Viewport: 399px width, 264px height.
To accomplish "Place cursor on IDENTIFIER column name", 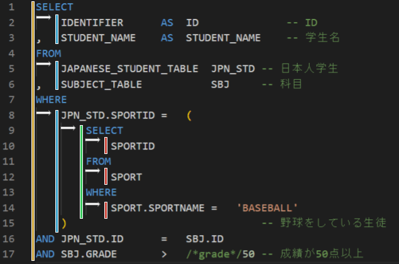I will (x=92, y=23).
